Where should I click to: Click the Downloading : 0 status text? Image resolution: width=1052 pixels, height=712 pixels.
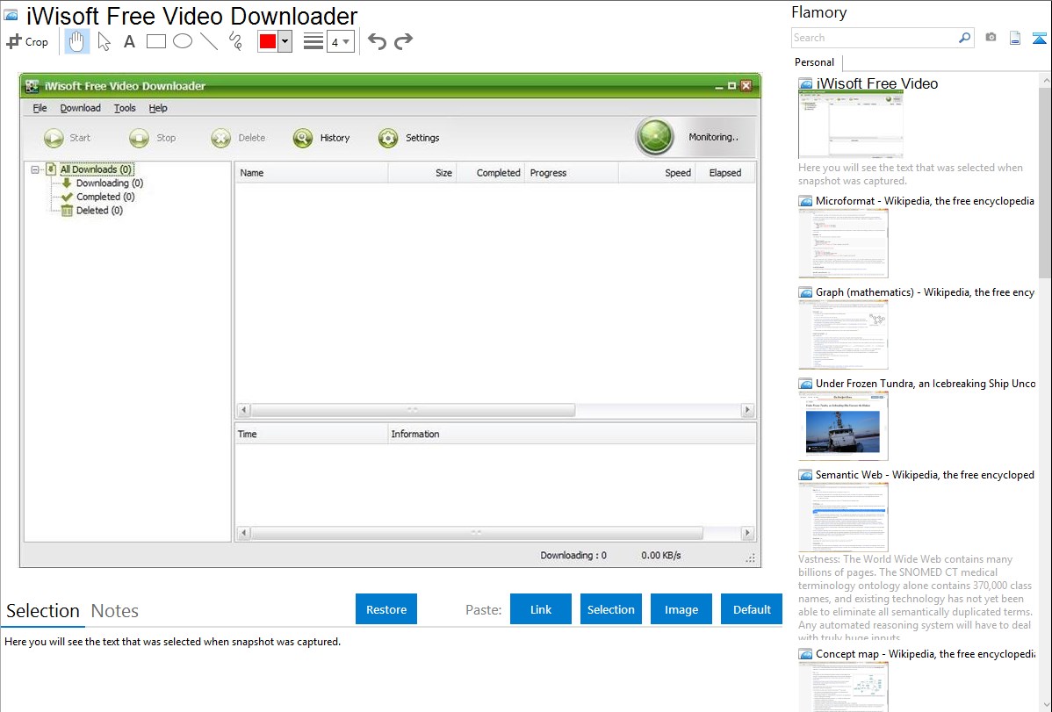pos(573,556)
